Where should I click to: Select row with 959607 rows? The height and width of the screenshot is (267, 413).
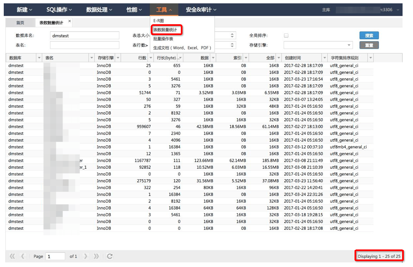[190, 127]
